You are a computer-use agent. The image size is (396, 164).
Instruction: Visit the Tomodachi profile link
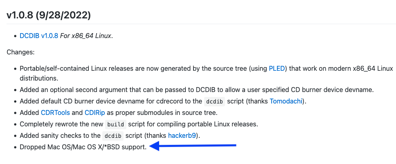(x=286, y=101)
